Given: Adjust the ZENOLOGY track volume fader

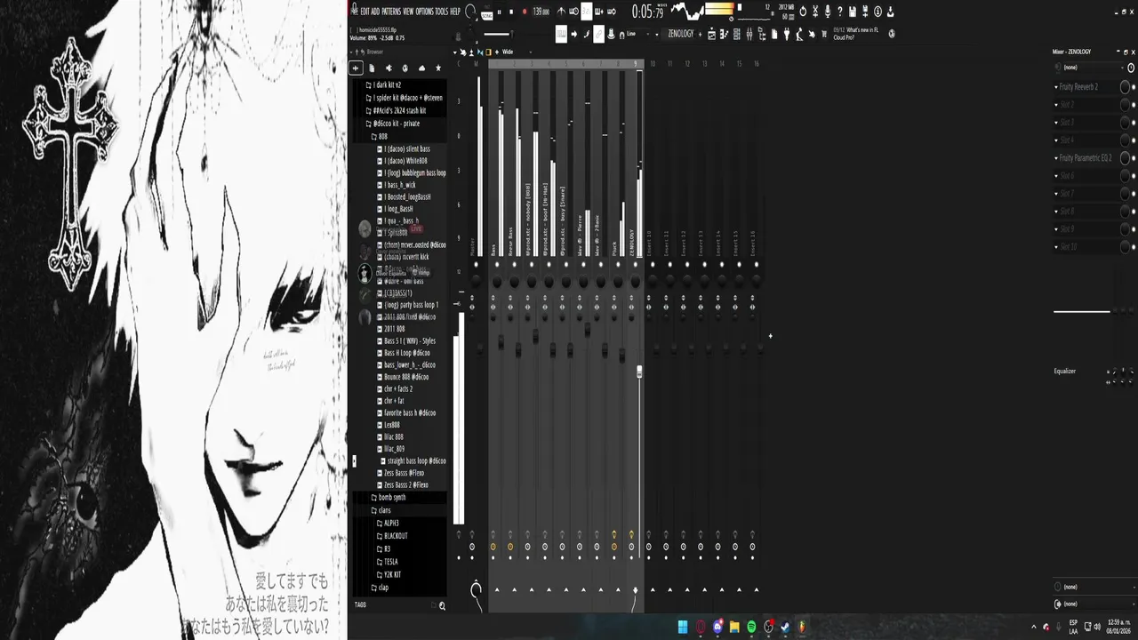Looking at the screenshot, I should click(639, 372).
